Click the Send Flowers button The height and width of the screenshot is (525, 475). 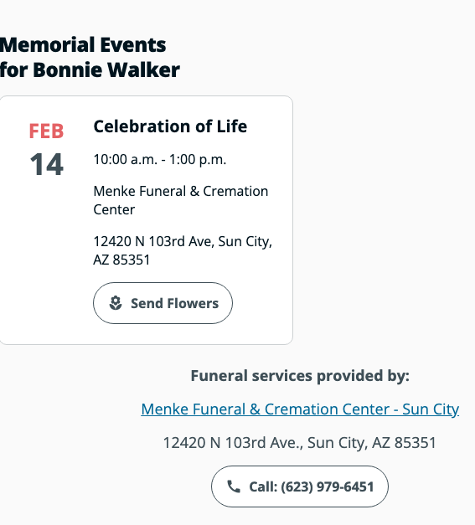(x=163, y=303)
